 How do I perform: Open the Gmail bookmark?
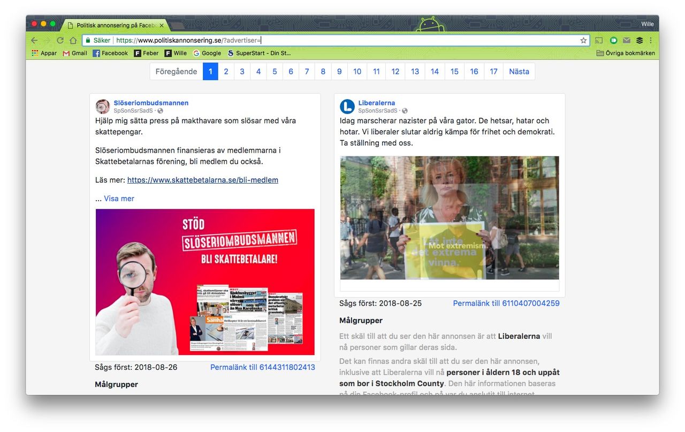[75, 53]
